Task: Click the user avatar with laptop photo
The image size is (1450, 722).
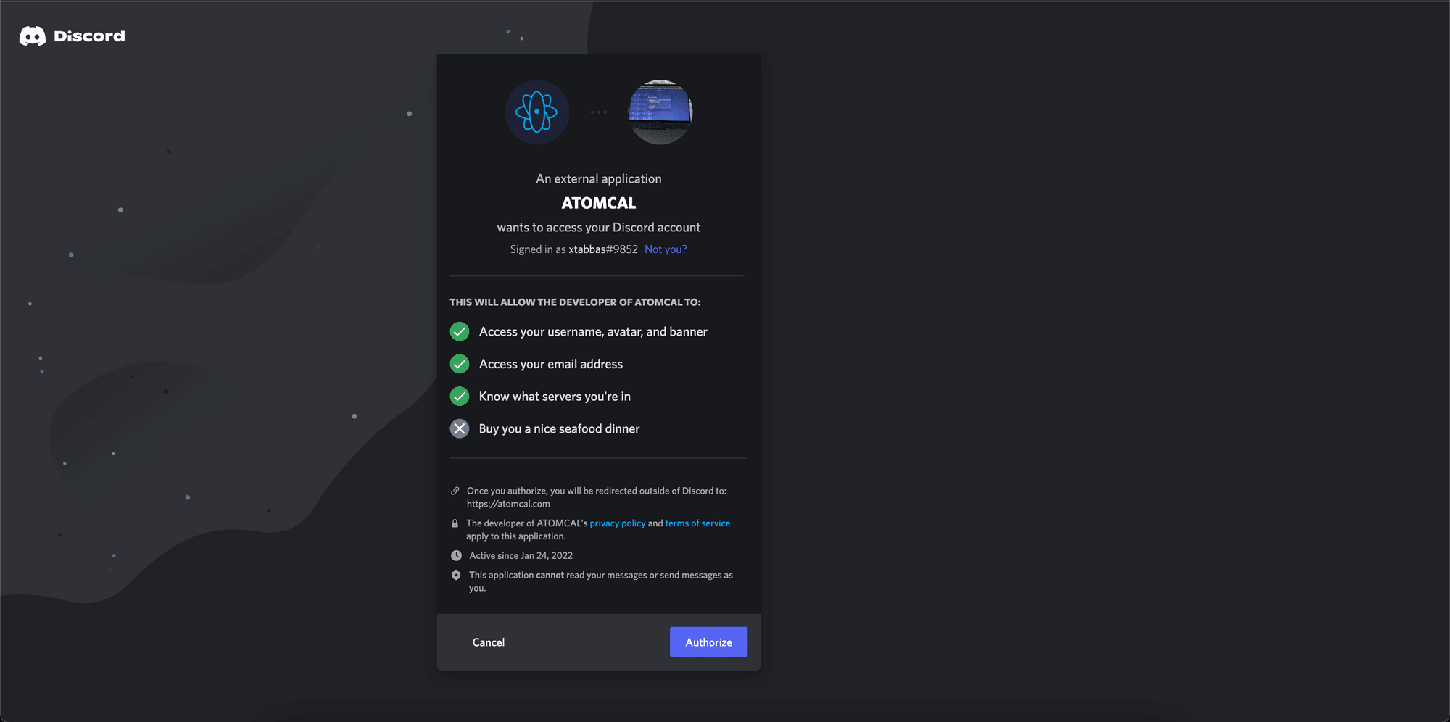Action: pyautogui.click(x=660, y=112)
